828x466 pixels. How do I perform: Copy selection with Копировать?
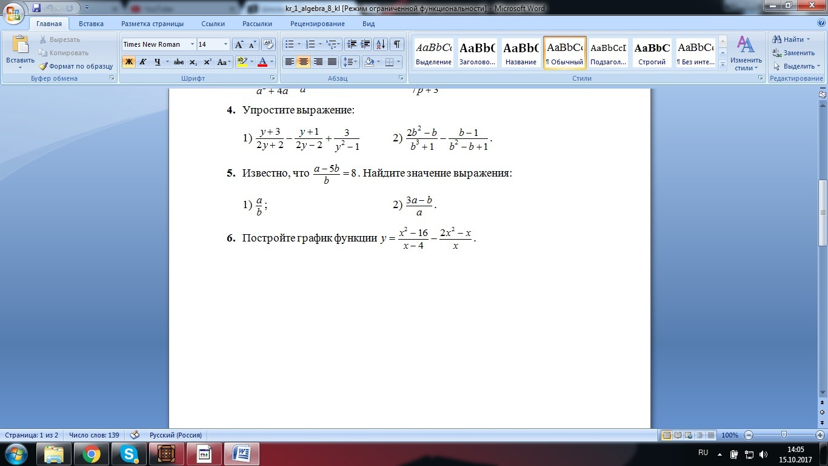pyautogui.click(x=63, y=53)
